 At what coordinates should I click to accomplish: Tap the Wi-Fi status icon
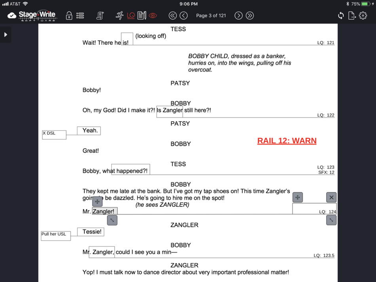coord(25,4)
